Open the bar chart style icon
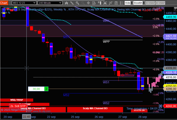Image resolution: width=177 pixels, height=120 pixels. point(66,3)
